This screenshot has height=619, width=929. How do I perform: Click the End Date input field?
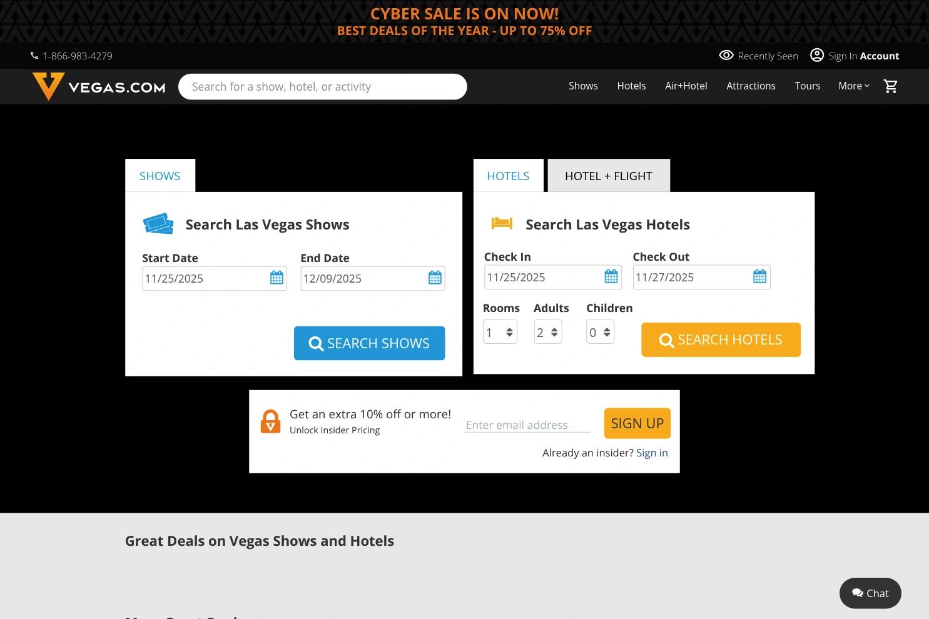373,278
